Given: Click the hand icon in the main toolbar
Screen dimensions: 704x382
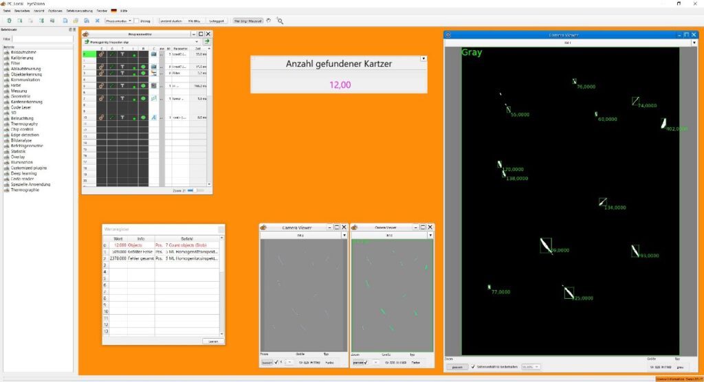Looking at the screenshot, I should pyautogui.click(x=269, y=21).
